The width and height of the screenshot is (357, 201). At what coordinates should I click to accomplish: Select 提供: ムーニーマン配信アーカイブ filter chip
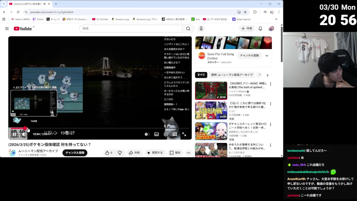point(232,75)
